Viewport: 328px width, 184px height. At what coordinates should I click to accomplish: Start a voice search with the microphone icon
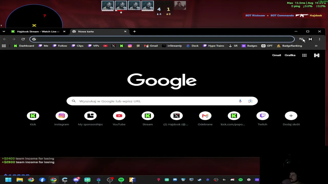pyautogui.click(x=240, y=101)
